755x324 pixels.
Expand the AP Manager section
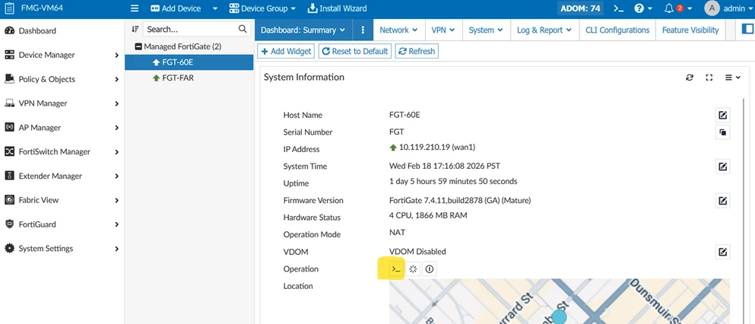coord(116,128)
